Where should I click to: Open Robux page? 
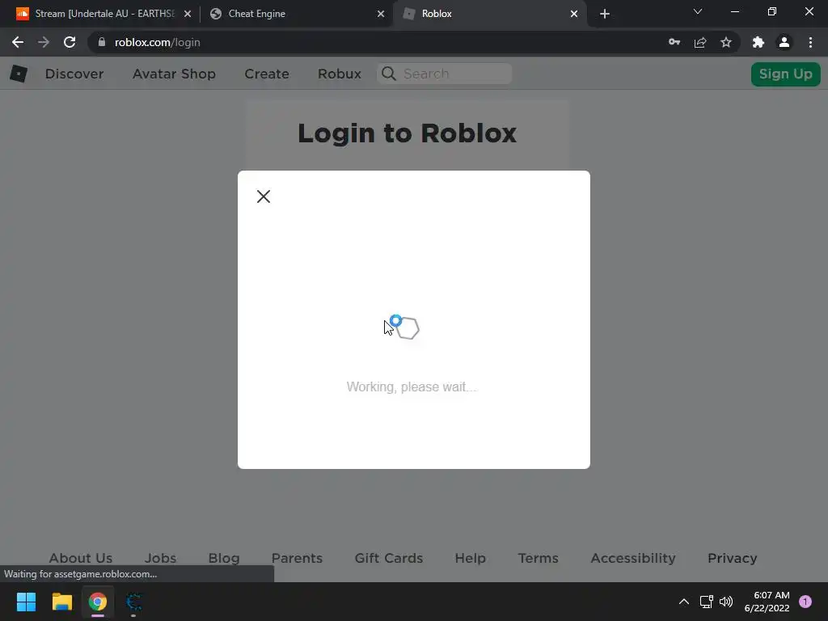340,74
